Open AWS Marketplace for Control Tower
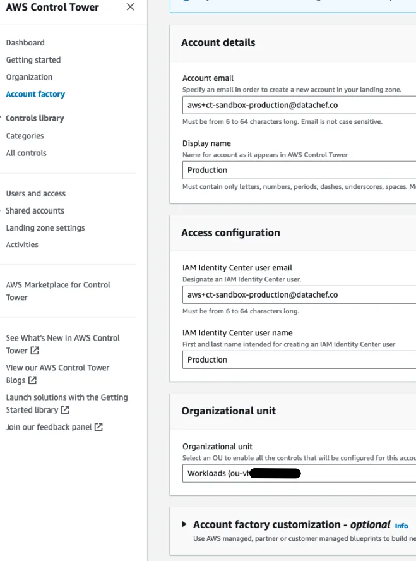The height and width of the screenshot is (561, 416). [x=57, y=291]
